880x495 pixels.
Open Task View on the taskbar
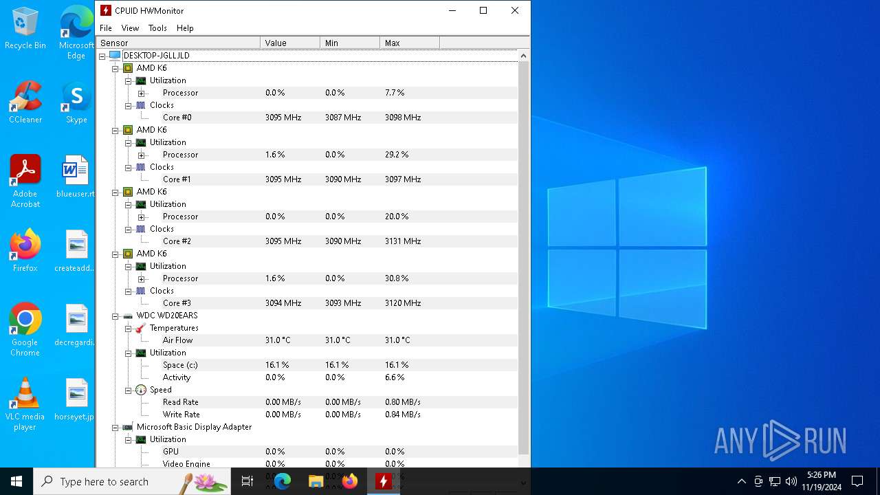247,481
